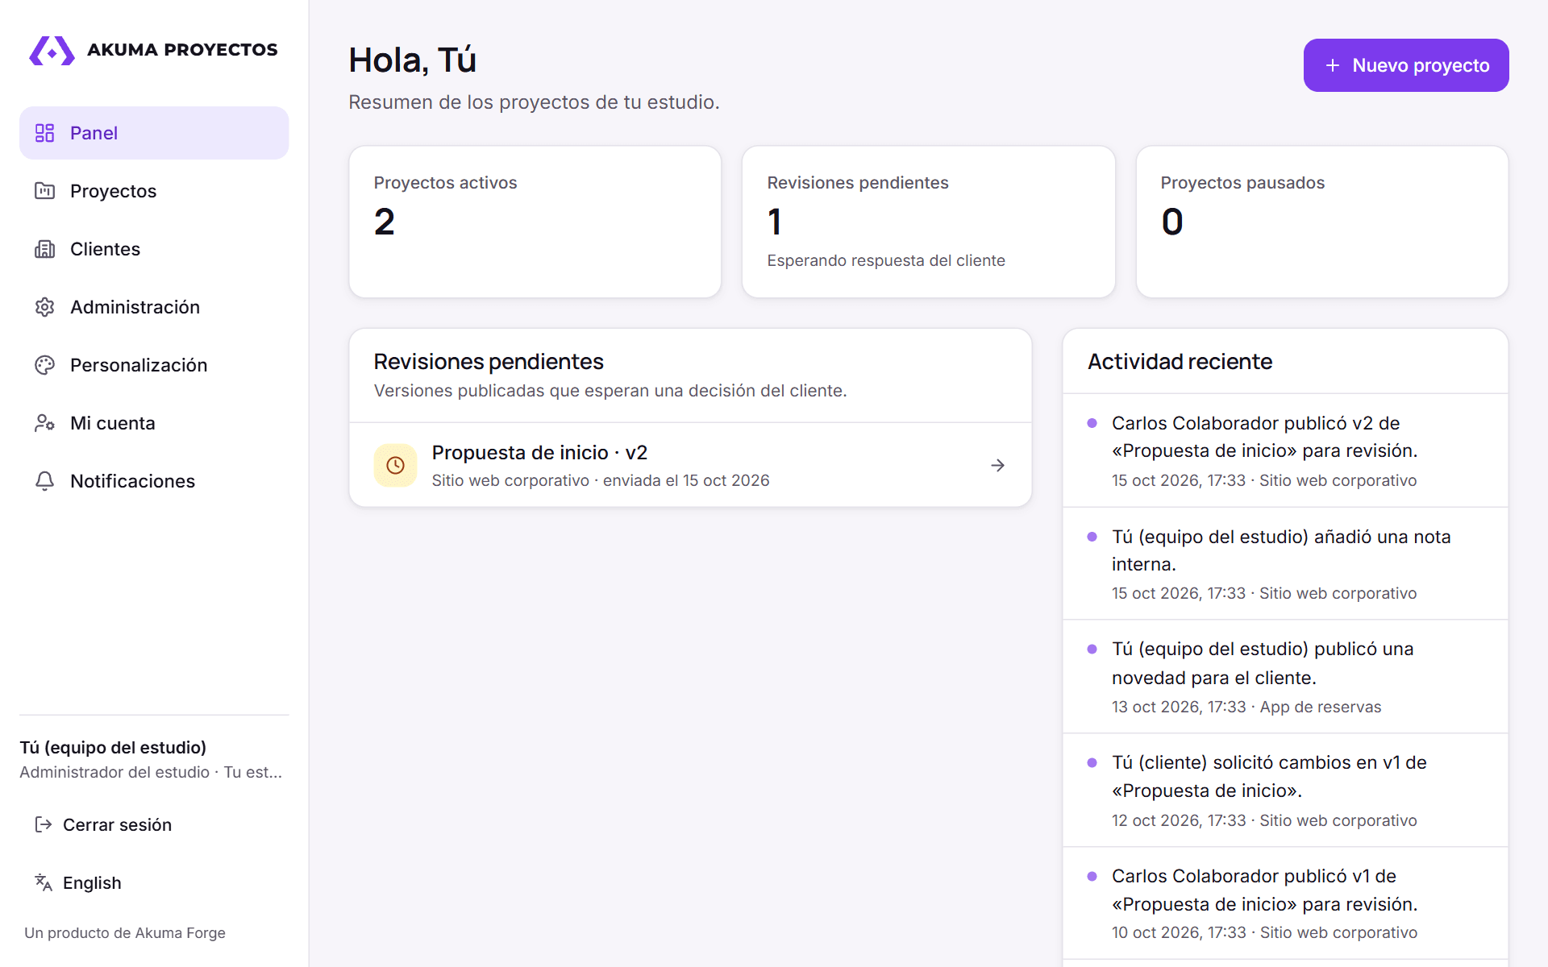Click activity 'Carlos Colaborador publicó v1 de'
The image size is (1548, 967).
pos(1285,903)
